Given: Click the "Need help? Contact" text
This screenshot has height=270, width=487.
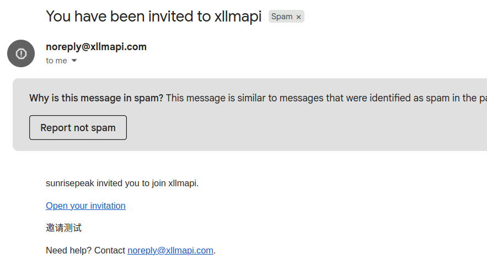Looking at the screenshot, I should coord(85,250).
